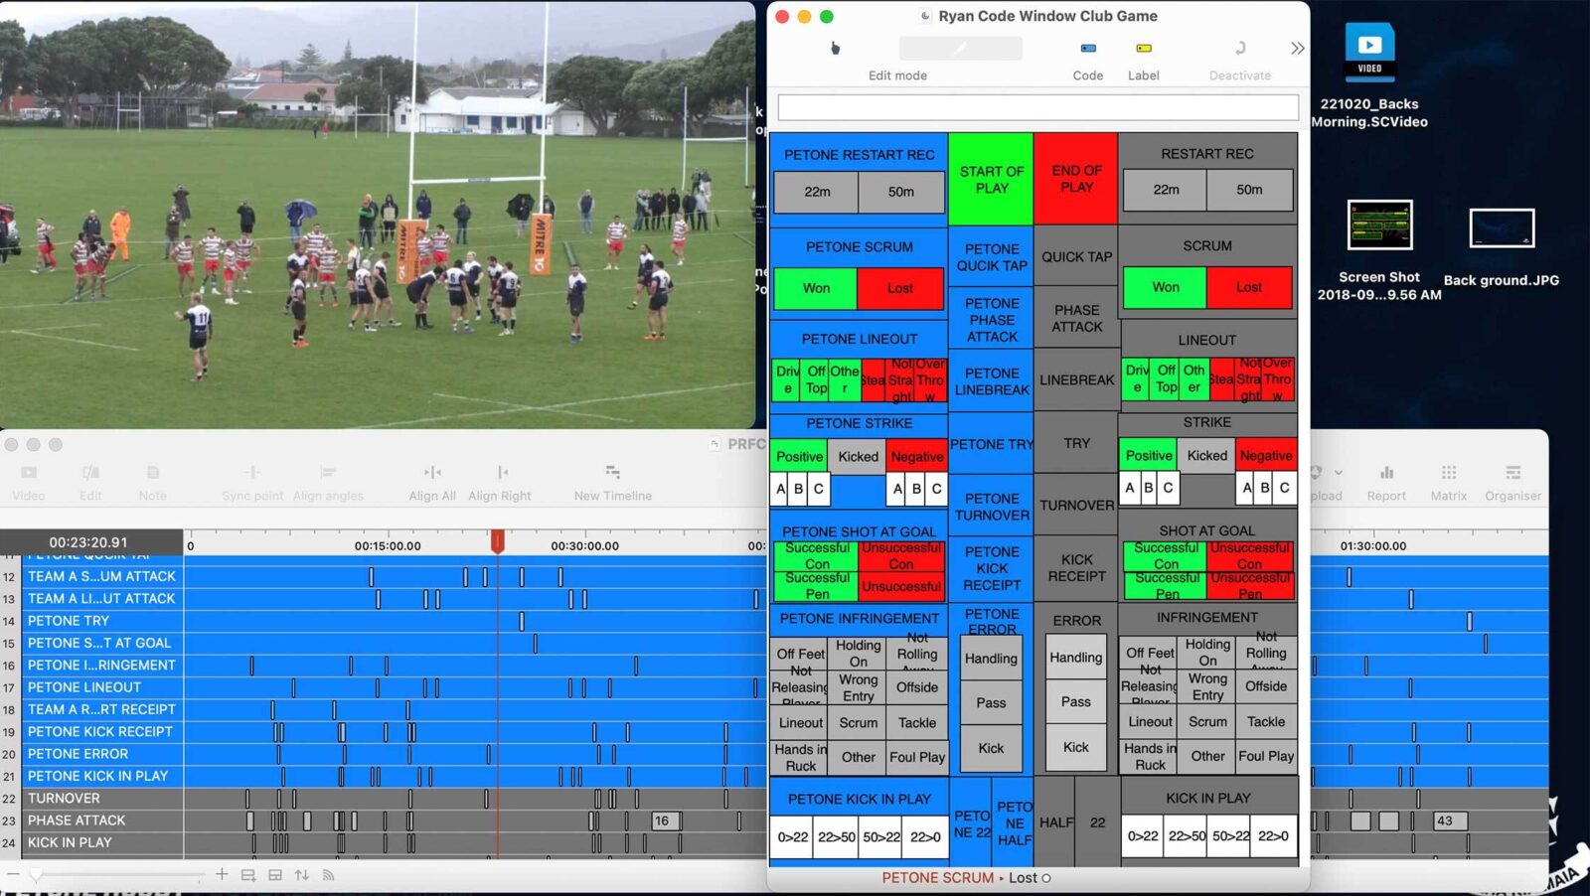Click the Code icon in the code window
The image size is (1590, 896).
pyautogui.click(x=1088, y=48)
